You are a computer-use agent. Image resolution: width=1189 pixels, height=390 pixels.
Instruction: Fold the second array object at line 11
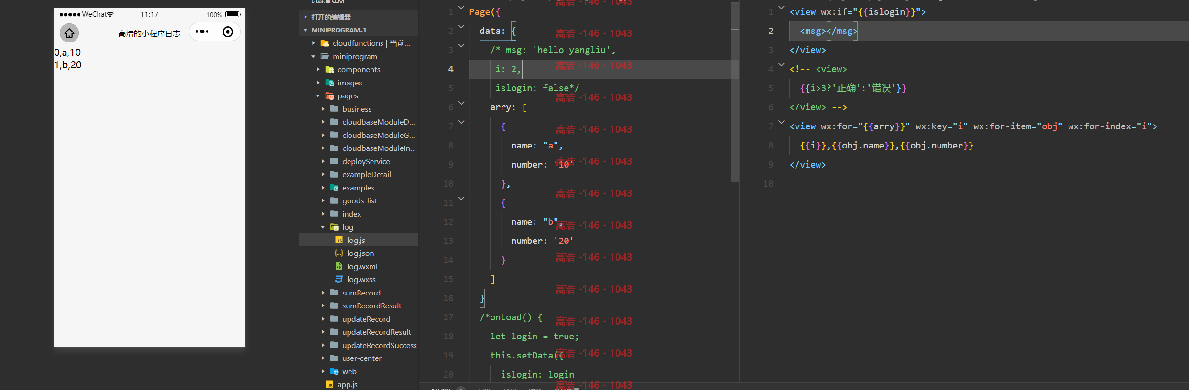click(461, 198)
